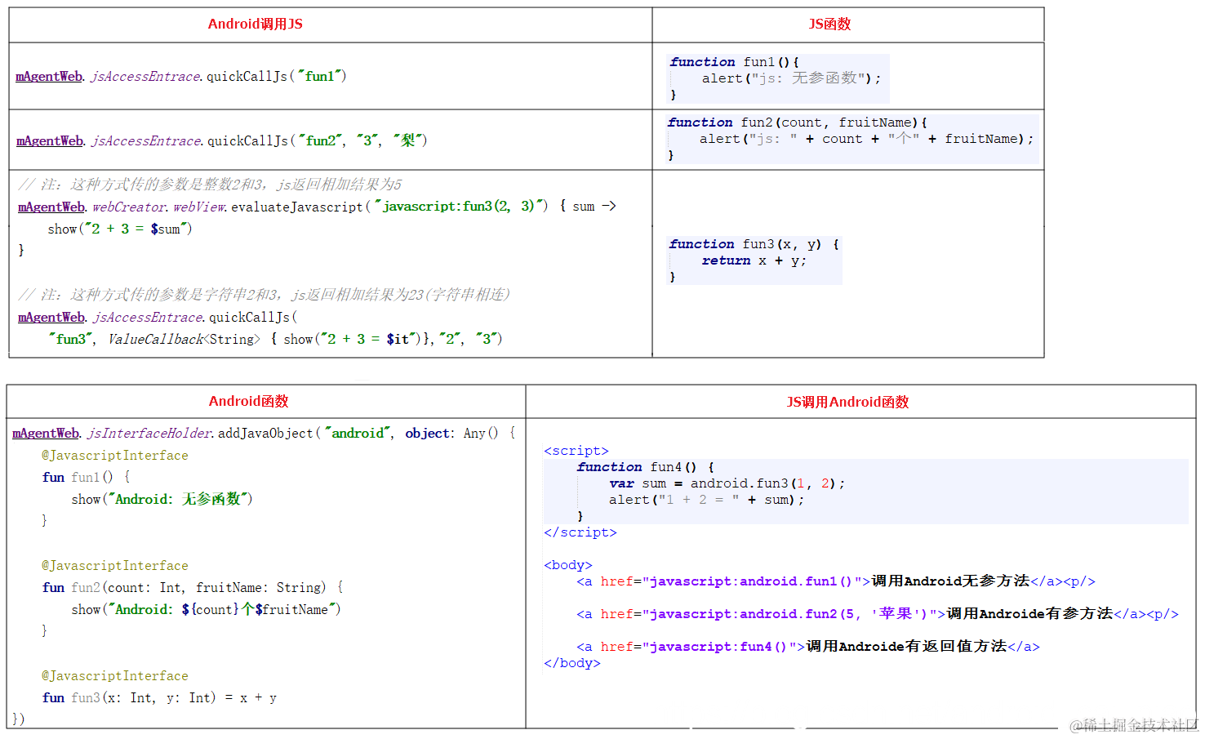This screenshot has height=739, width=1205.
Task: Click the opening <body> tag
Action: [568, 565]
